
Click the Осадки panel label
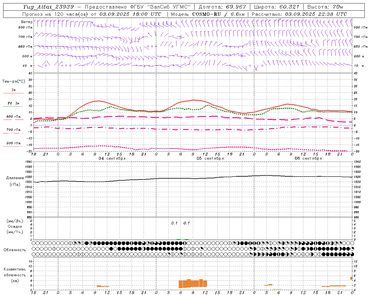click(x=15, y=226)
